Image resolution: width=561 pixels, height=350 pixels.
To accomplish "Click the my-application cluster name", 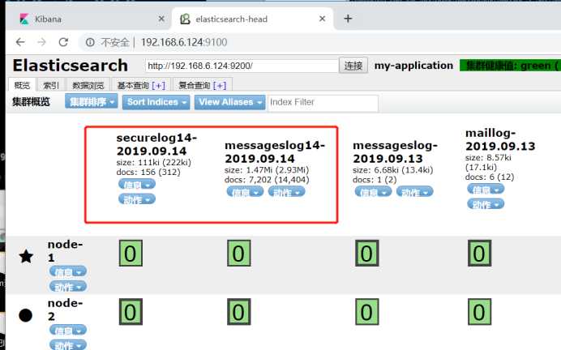I will coord(413,66).
